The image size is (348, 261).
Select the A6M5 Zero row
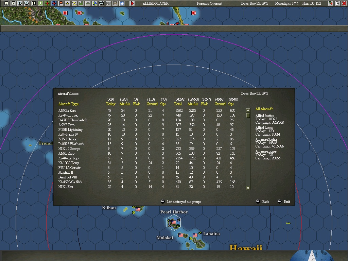(147, 125)
